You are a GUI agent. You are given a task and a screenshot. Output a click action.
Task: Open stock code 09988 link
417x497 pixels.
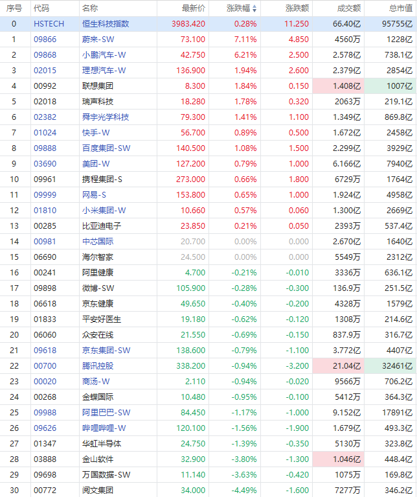click(45, 412)
